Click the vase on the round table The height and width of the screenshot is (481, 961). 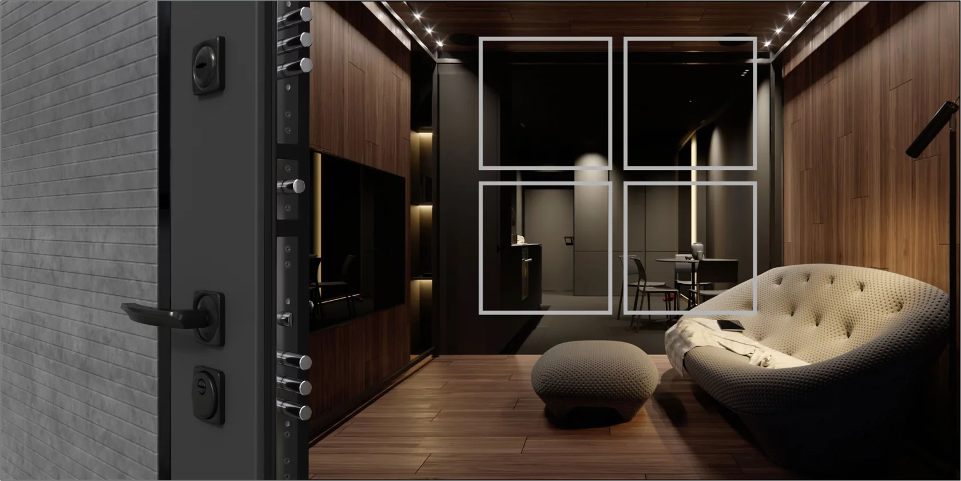[x=696, y=250]
